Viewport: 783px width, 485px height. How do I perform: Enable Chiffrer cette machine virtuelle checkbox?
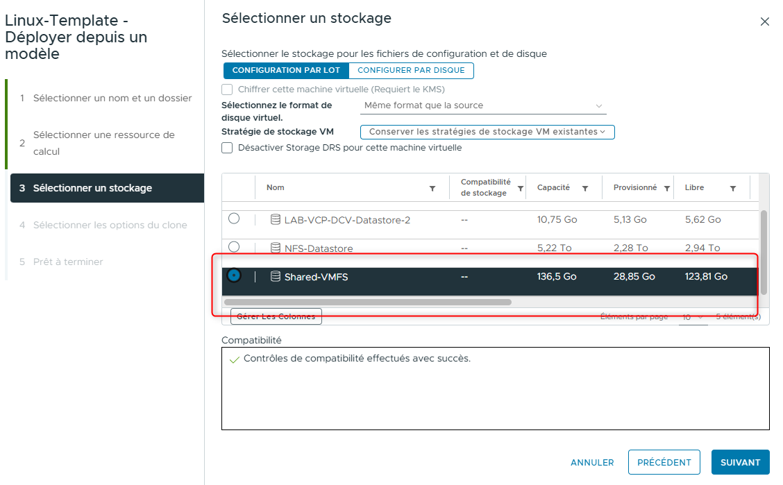[226, 90]
